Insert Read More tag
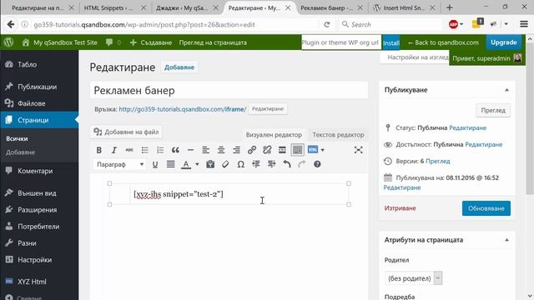534x300 pixels. (x=282, y=150)
